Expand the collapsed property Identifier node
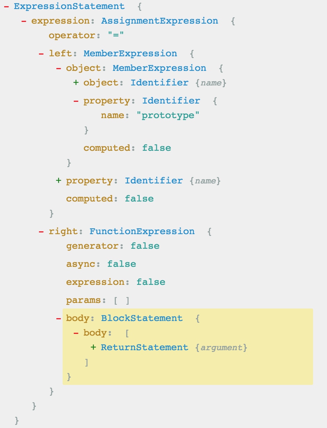The height and width of the screenshot is (428, 327). tap(58, 181)
